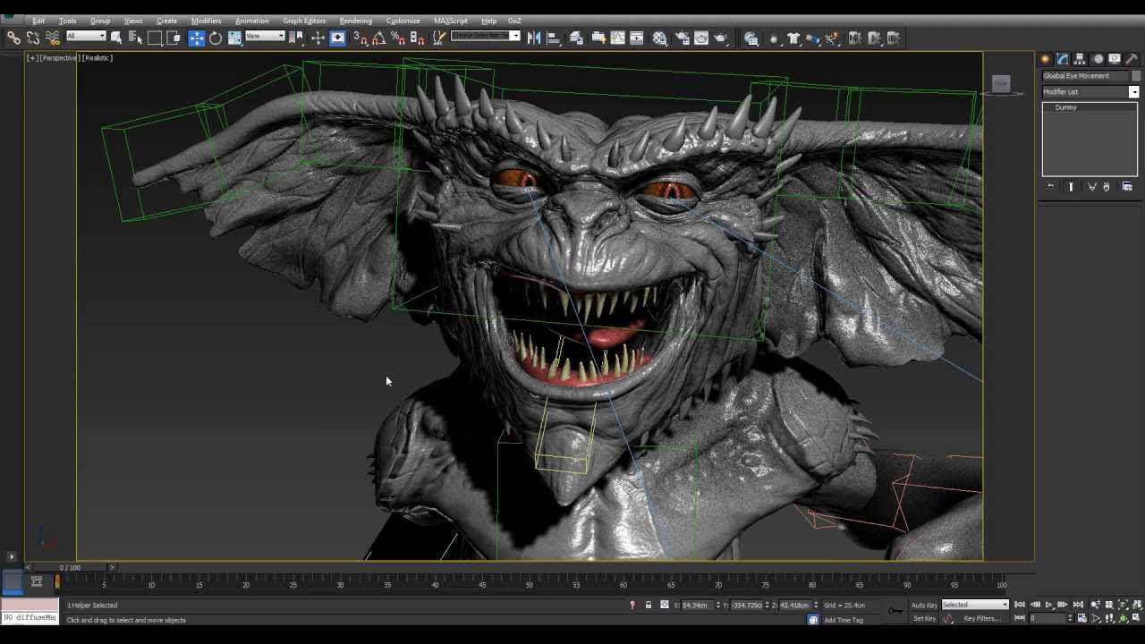Open Select by Name dialog
The image size is (1145, 644).
135,38
